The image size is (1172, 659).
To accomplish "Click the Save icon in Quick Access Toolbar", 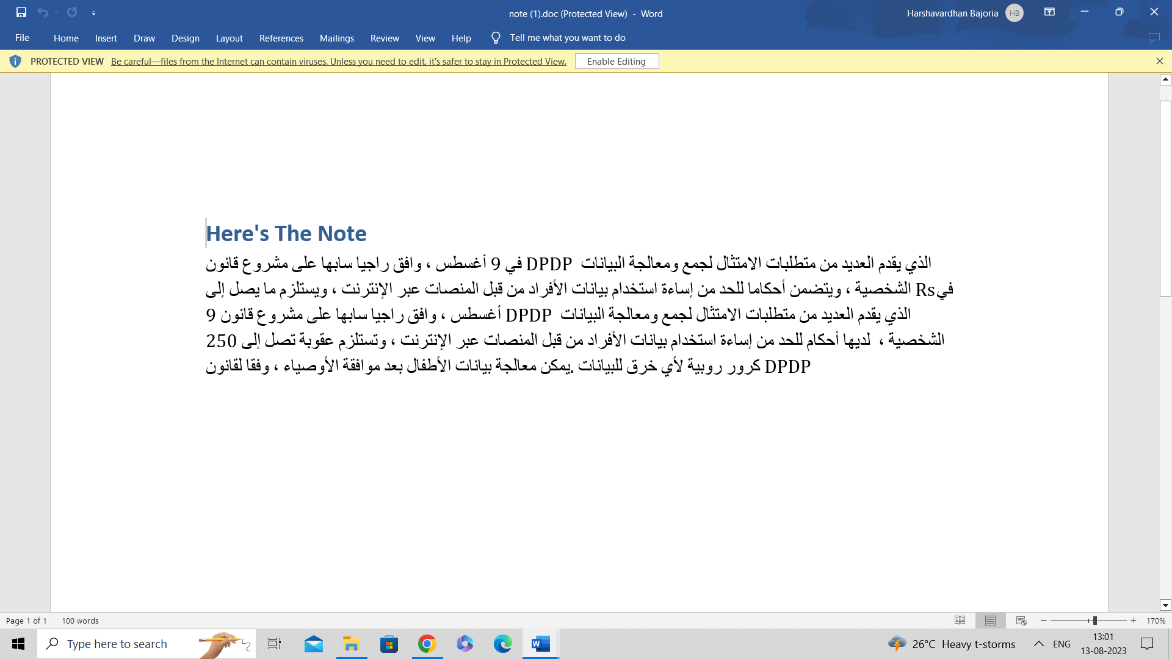I will (x=21, y=12).
